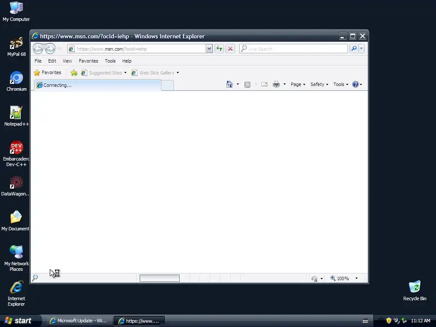
Task: Click the zoom level 100% button
Action: pyautogui.click(x=340, y=278)
